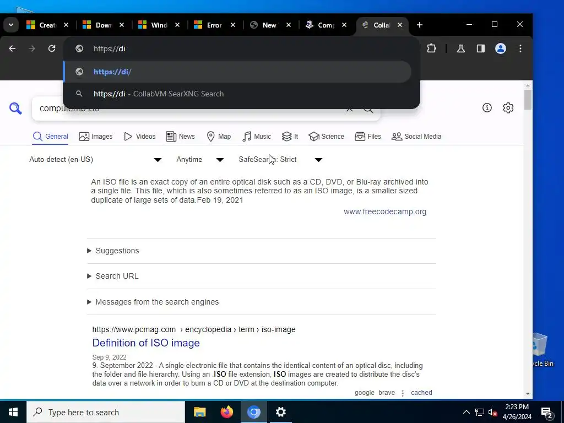Open the cached link for pcmag result
The image size is (564, 423).
tap(421, 392)
